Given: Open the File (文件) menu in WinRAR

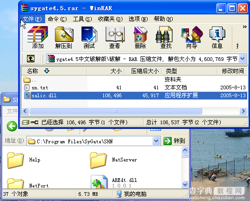Looking at the screenshot, I should [x=32, y=19].
